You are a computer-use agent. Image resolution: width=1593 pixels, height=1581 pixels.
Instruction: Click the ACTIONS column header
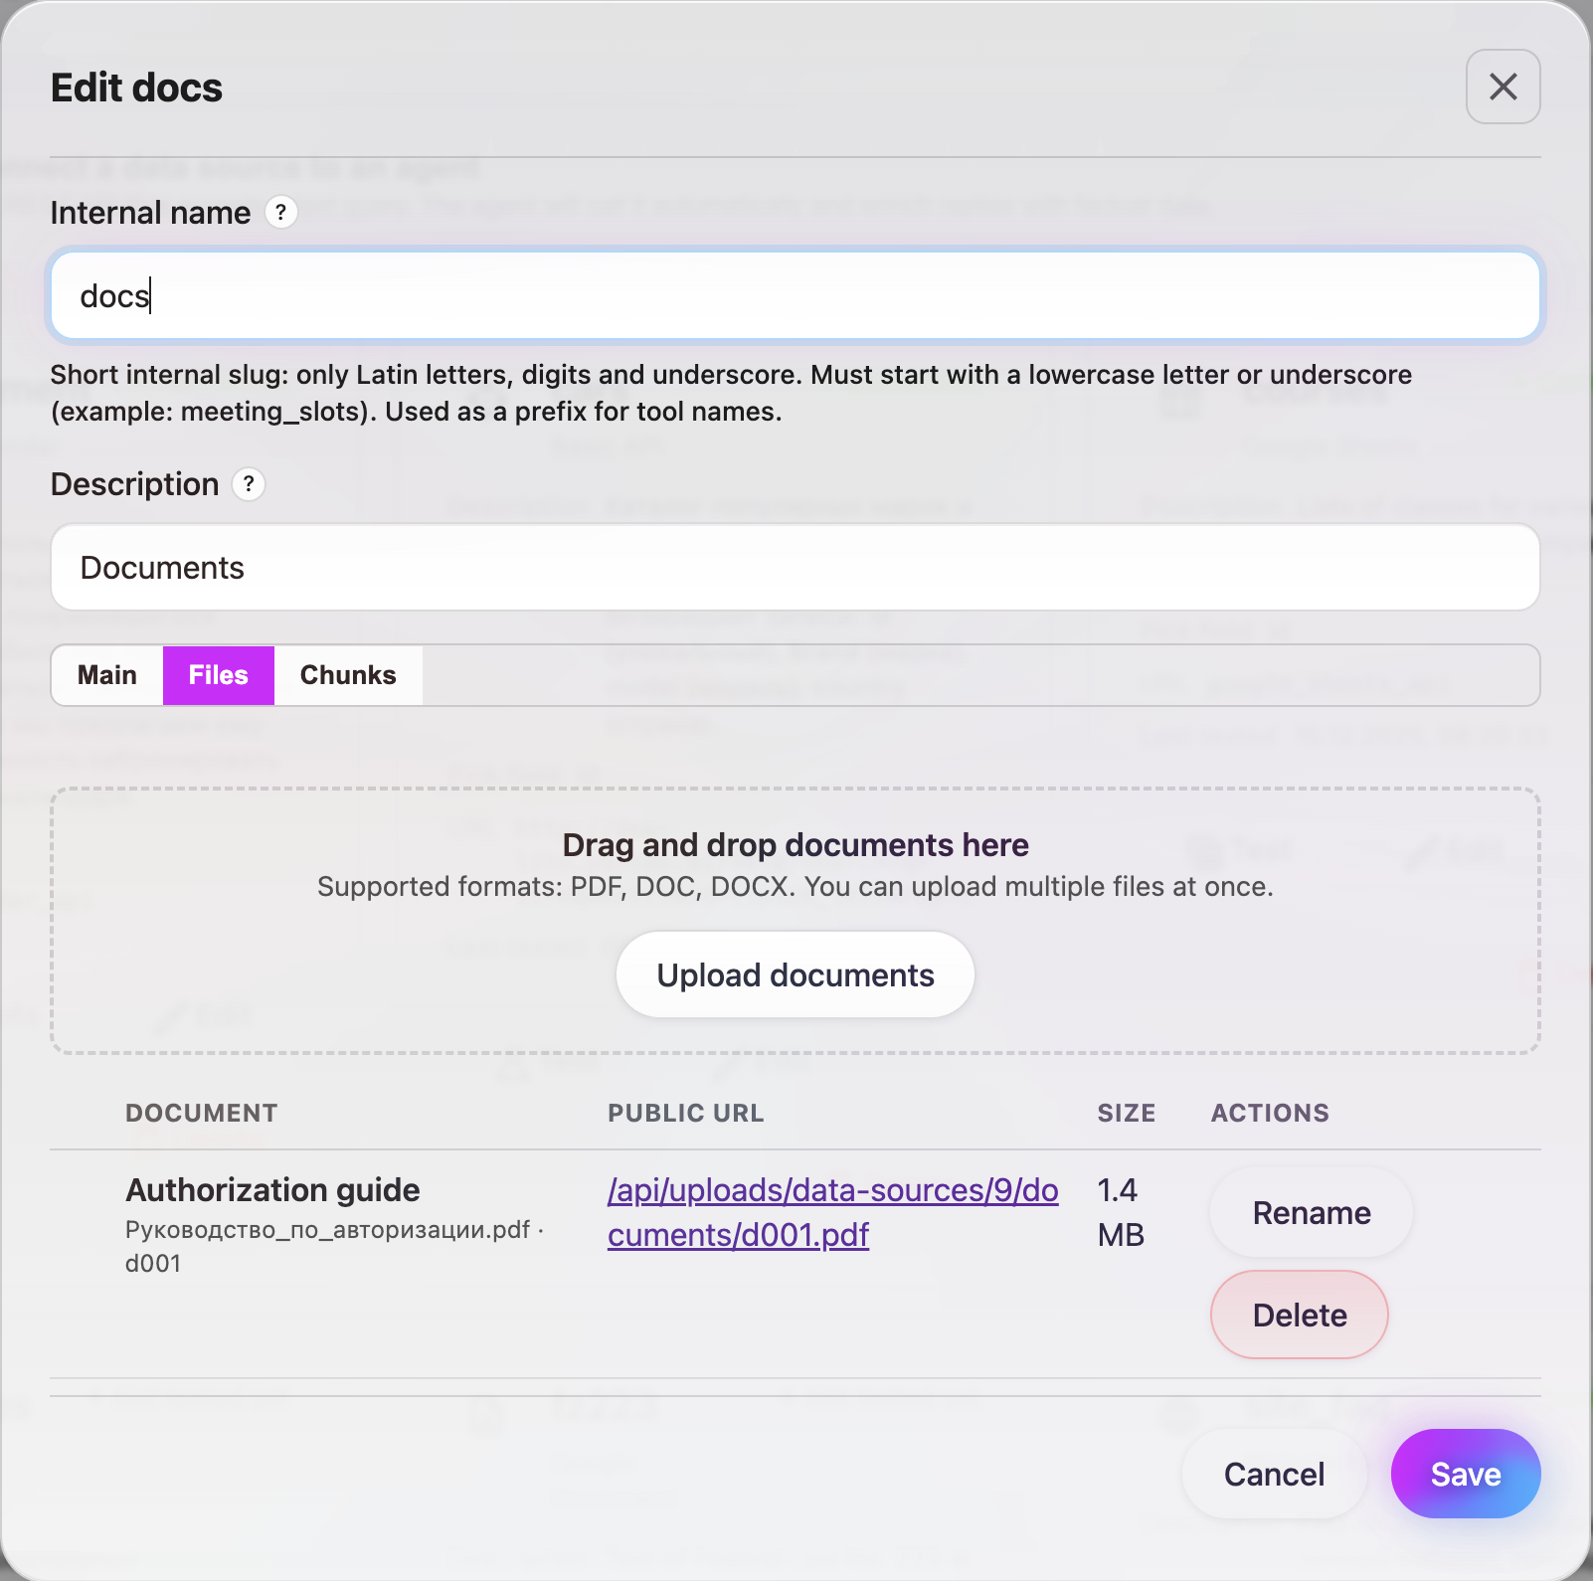click(1270, 1113)
